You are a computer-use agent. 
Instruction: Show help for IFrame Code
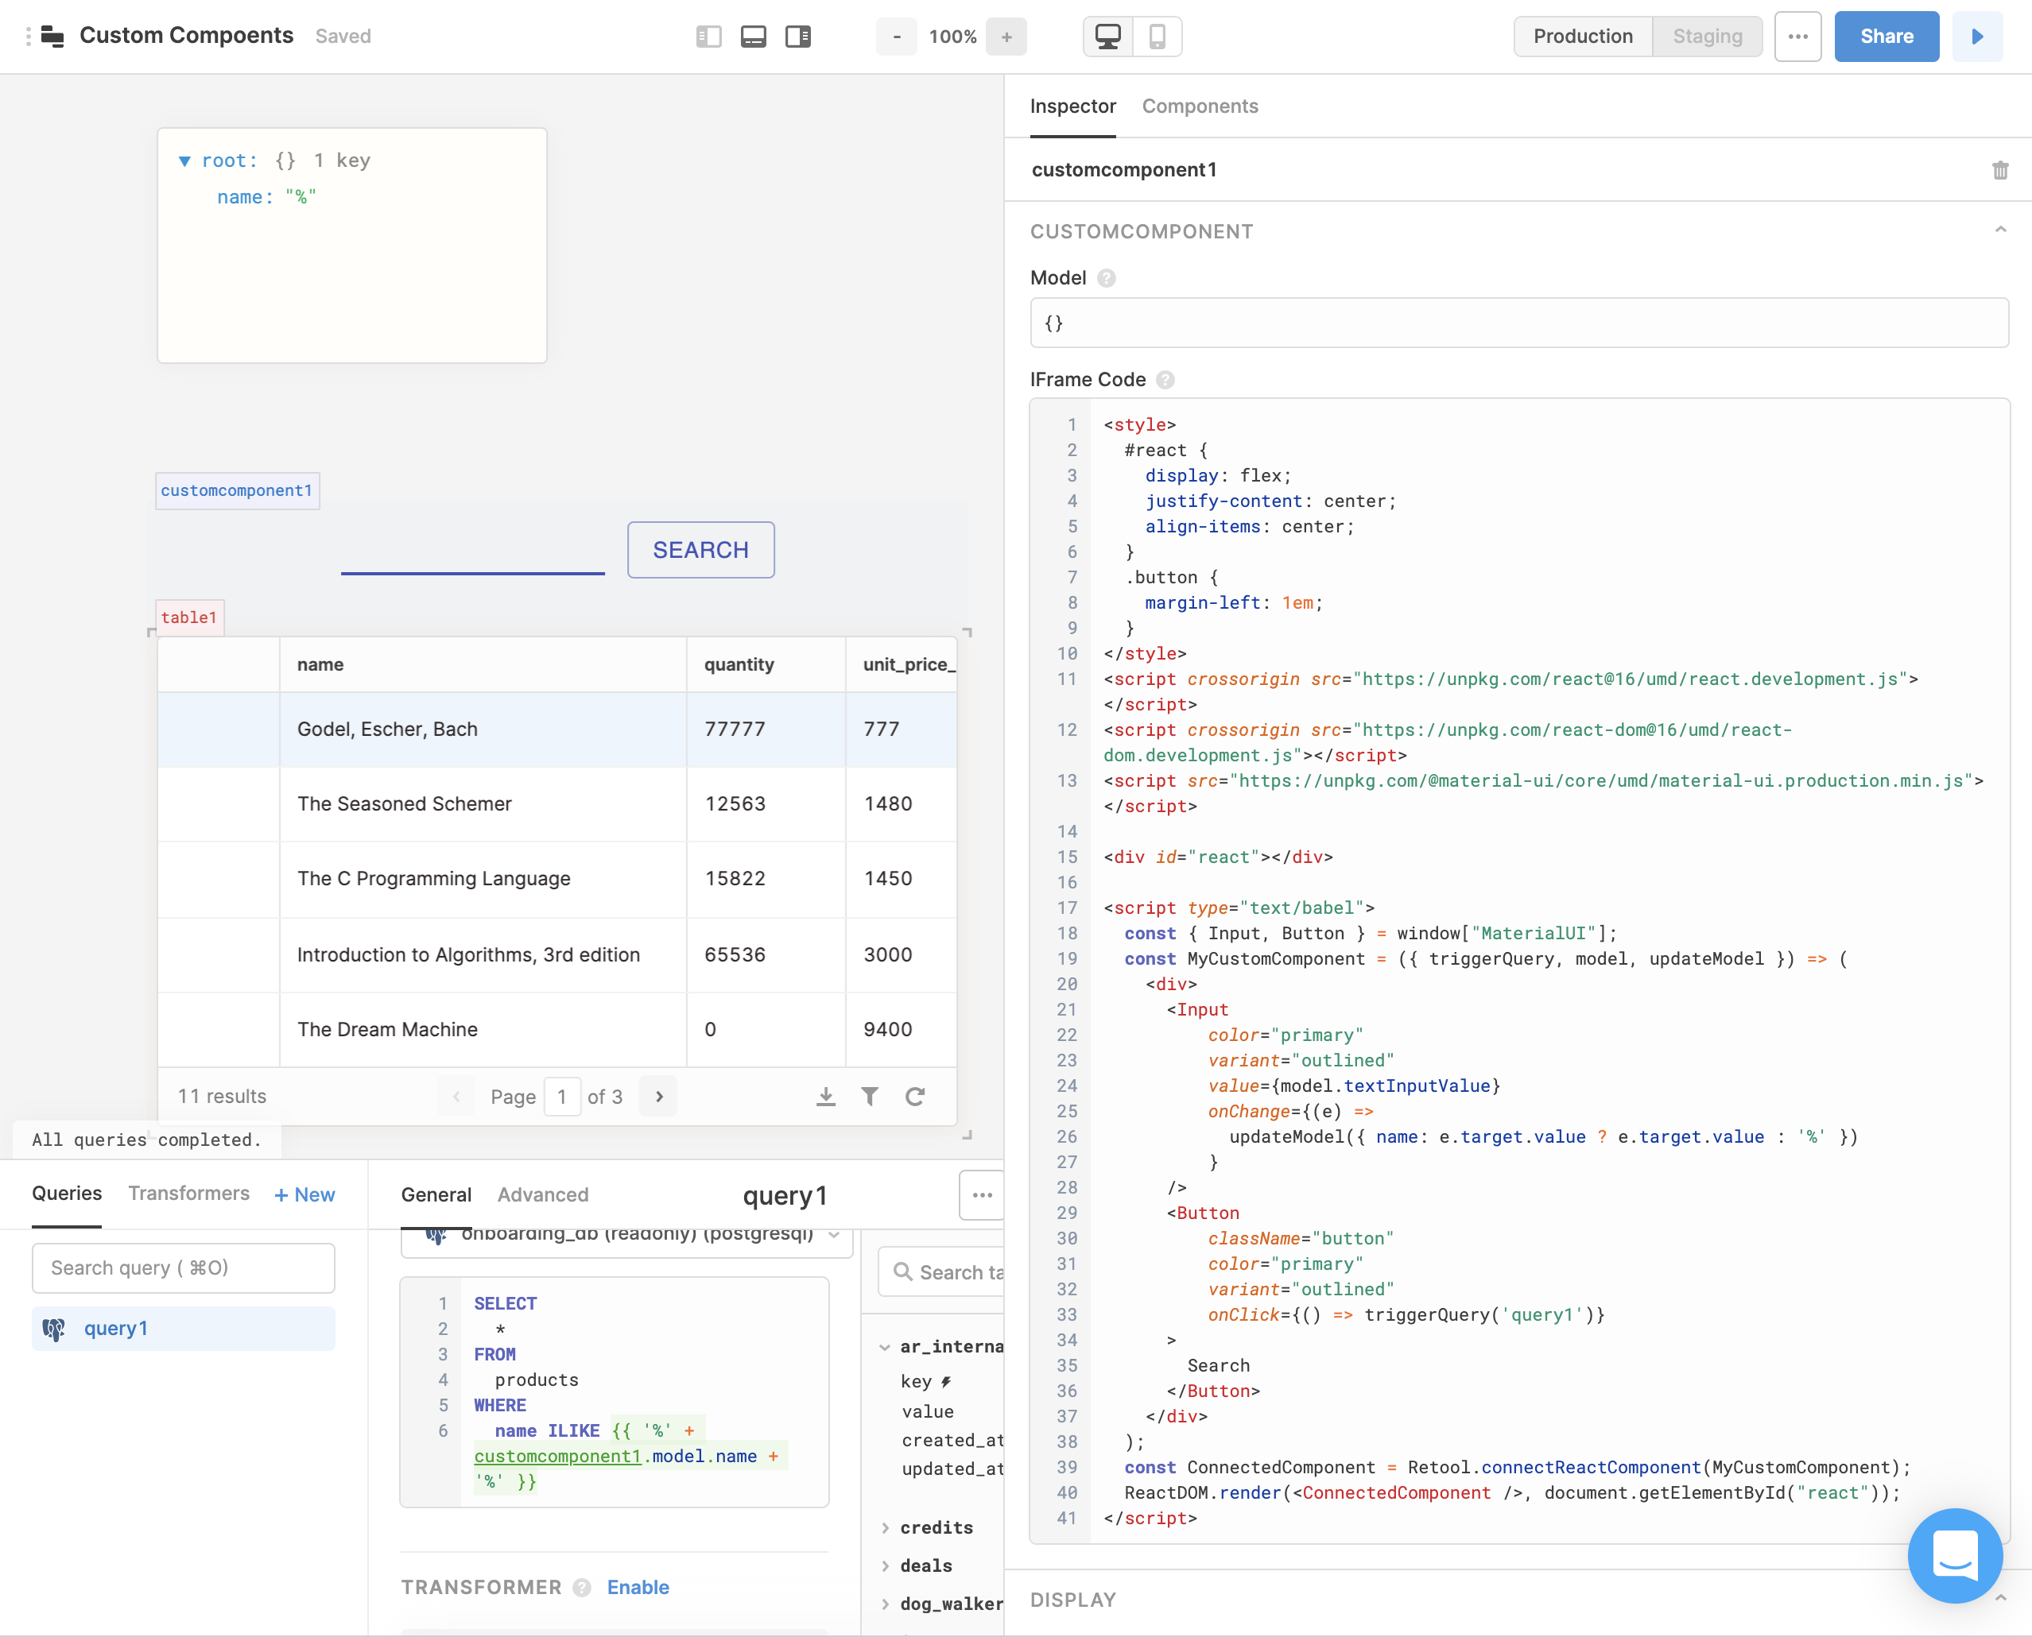click(1165, 380)
